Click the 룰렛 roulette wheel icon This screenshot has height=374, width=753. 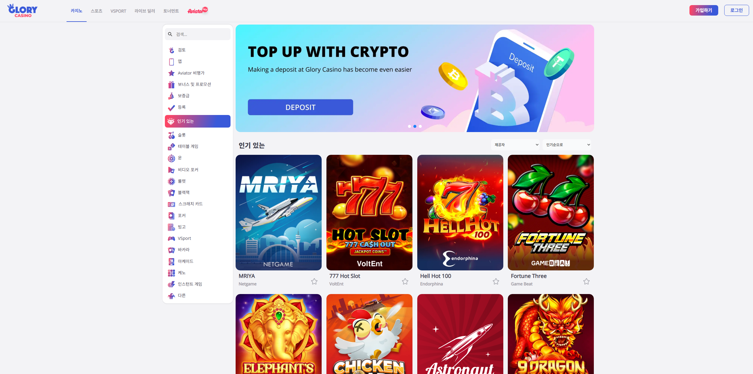(171, 181)
